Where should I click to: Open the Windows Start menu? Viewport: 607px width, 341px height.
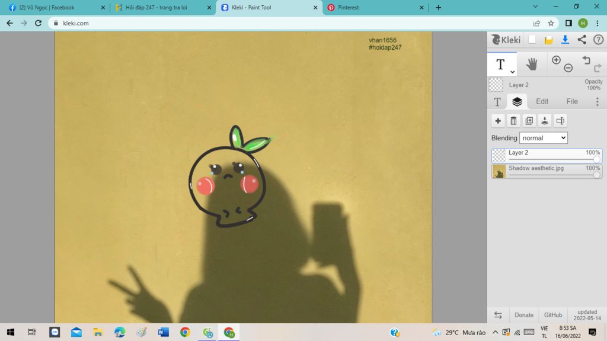tap(11, 332)
